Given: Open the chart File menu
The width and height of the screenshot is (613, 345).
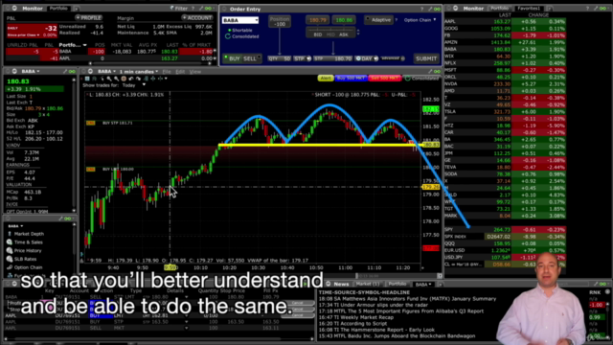Looking at the screenshot, I should coord(167,72).
